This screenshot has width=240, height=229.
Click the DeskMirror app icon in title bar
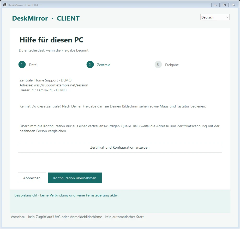(x=5, y=5)
